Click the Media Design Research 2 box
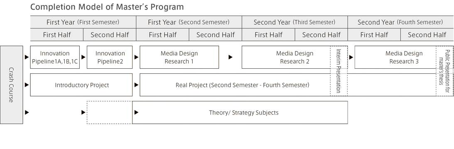 (286, 57)
